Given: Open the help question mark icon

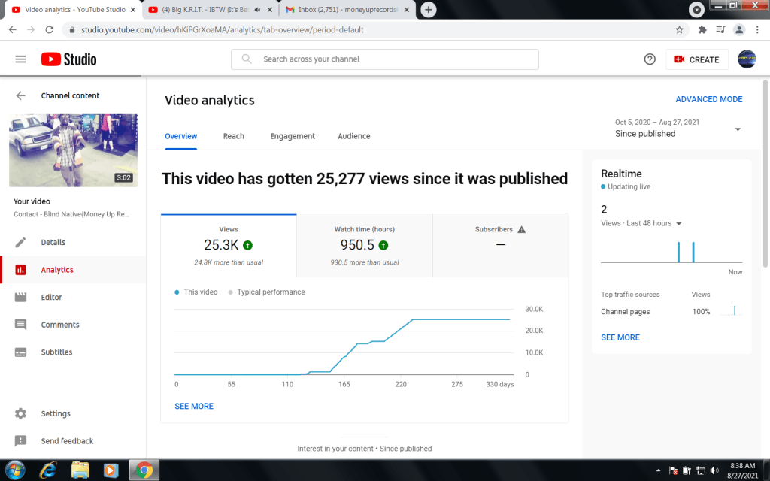Looking at the screenshot, I should (x=650, y=59).
